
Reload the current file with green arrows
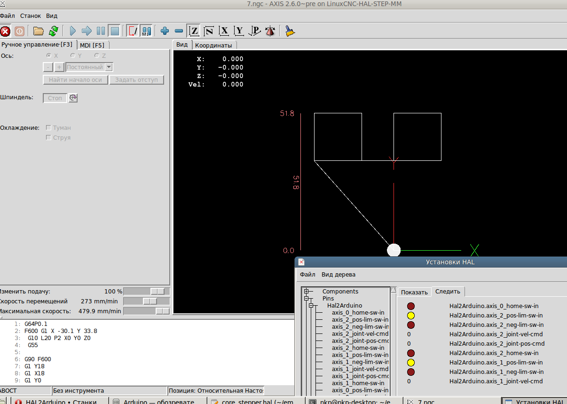click(54, 32)
